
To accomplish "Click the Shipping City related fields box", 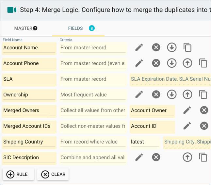I will coord(187,143).
